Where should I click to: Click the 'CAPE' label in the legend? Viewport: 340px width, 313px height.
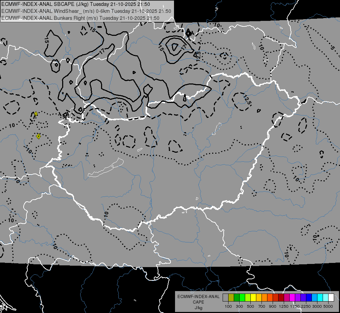pyautogui.click(x=198, y=302)
